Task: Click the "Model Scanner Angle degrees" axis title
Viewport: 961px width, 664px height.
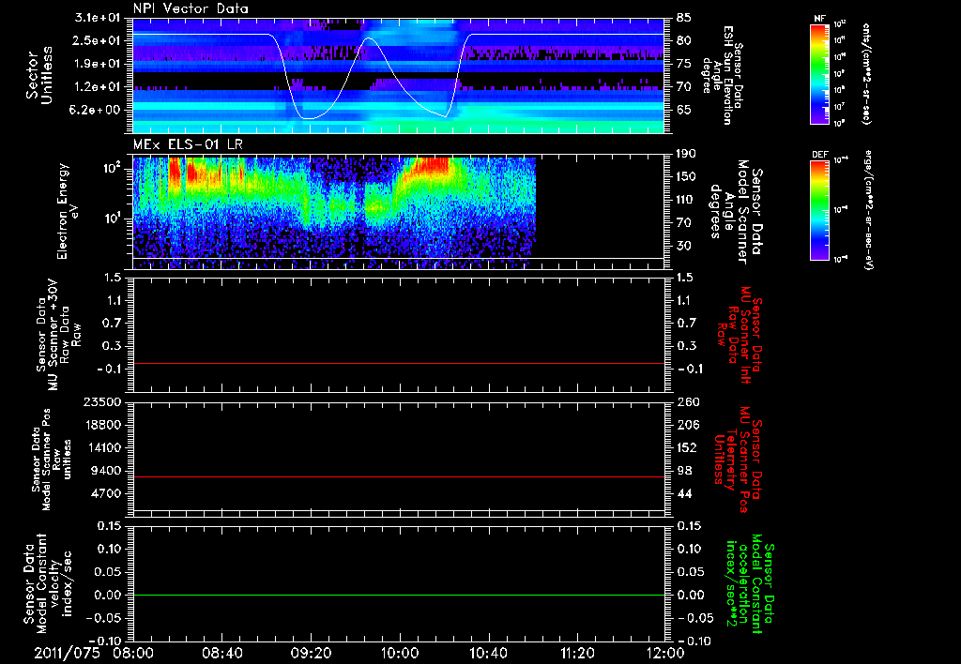Action: tap(736, 213)
